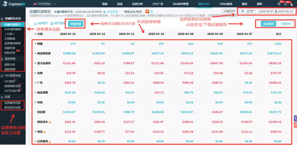Select VAT报告 in the sidebar
297x145 pixels.
[10, 81]
